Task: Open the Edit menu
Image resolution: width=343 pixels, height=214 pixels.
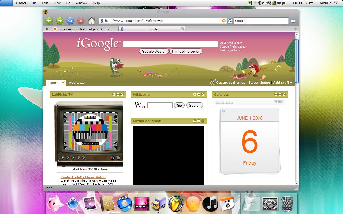Action: click(x=45, y=3)
